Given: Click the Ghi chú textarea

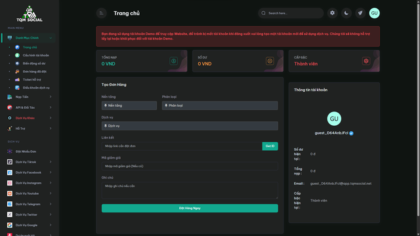Looking at the screenshot, I should (x=190, y=190).
